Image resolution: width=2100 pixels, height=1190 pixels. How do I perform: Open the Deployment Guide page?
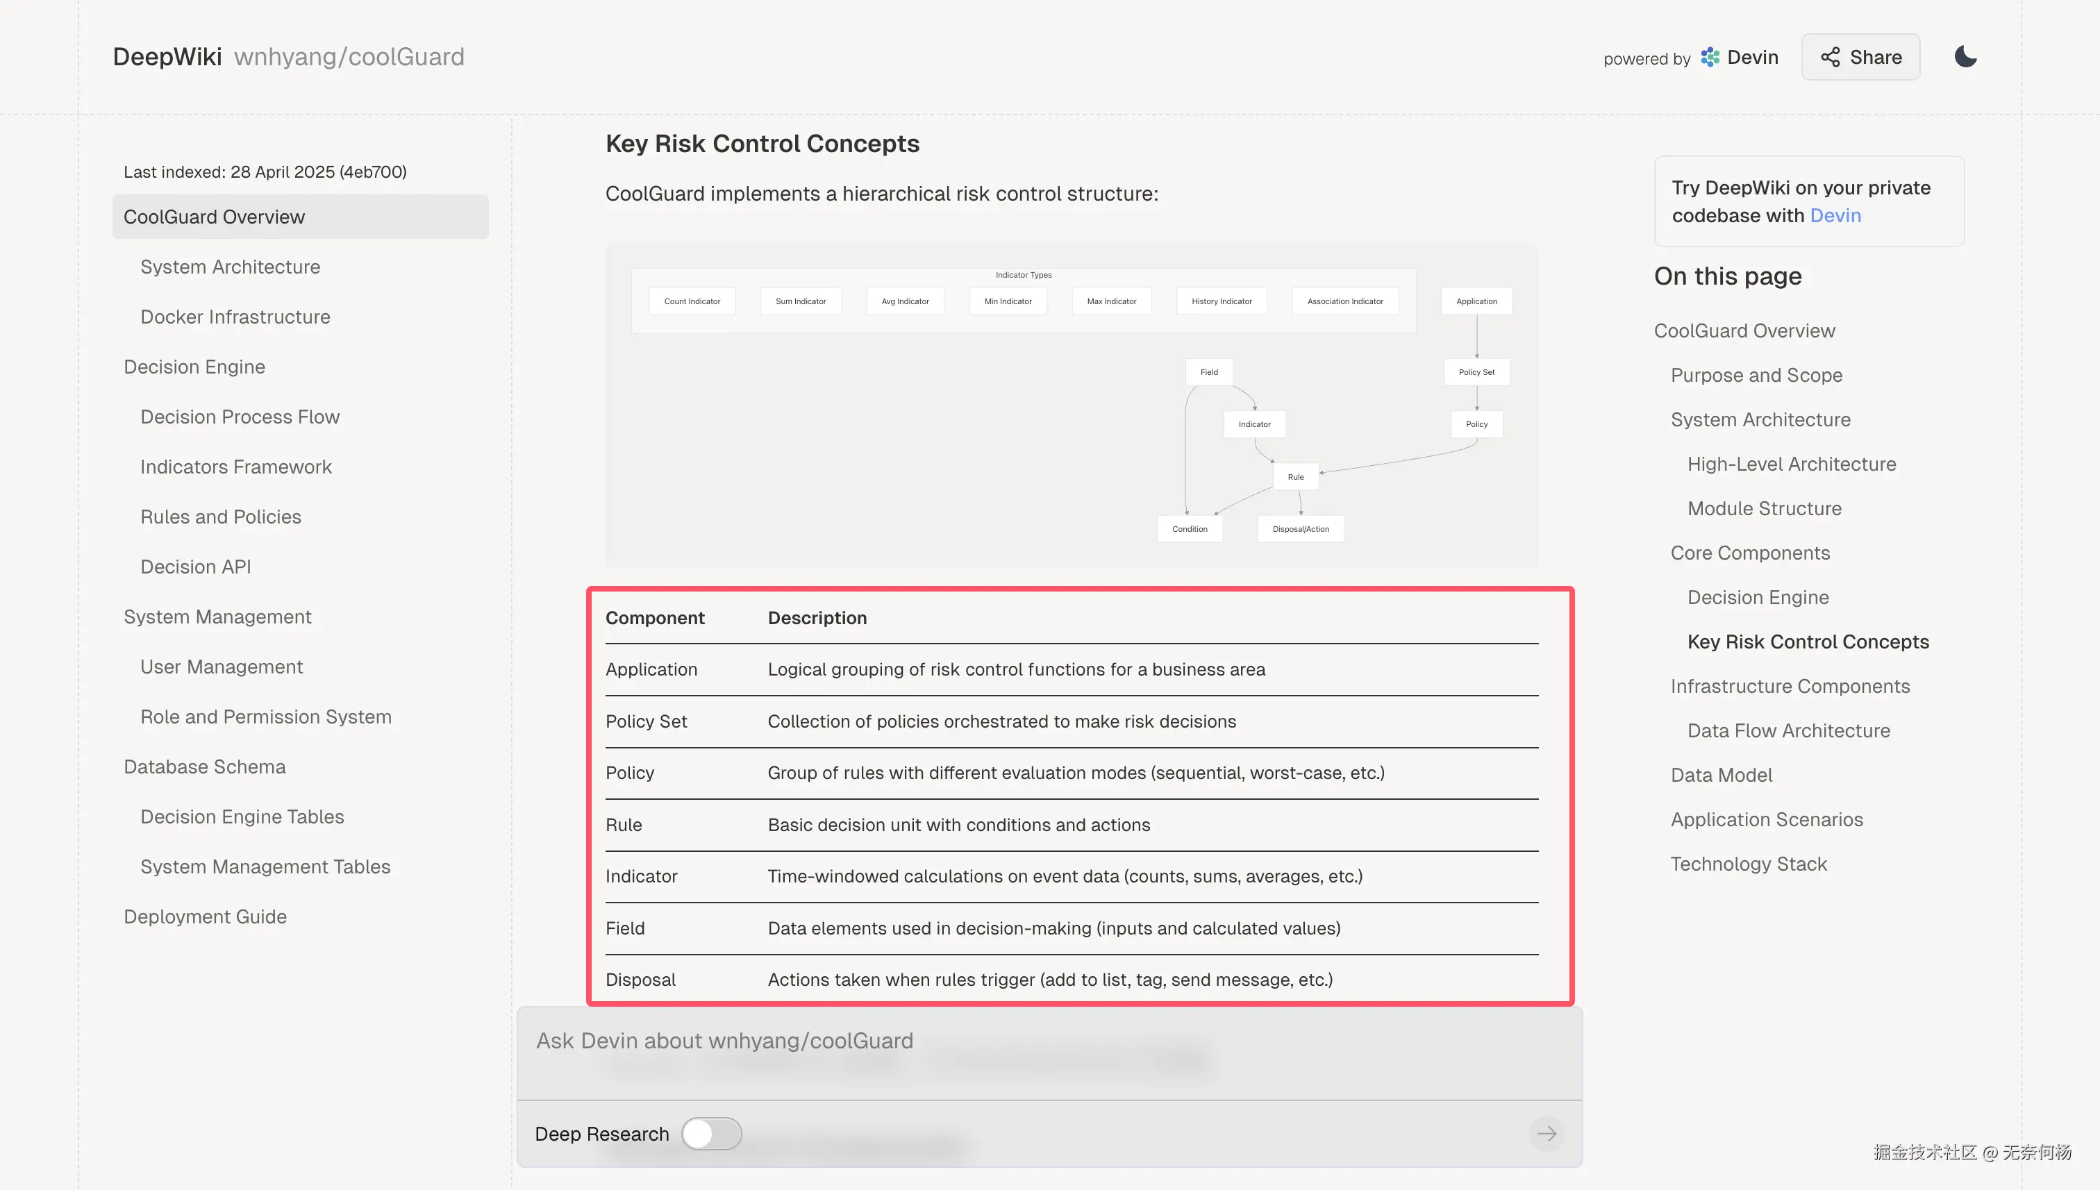(x=204, y=916)
